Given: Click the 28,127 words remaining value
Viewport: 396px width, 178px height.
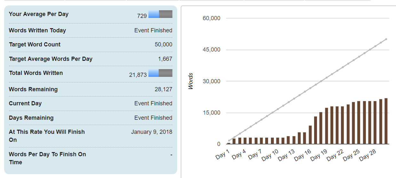Looking at the screenshot, I should [163, 89].
